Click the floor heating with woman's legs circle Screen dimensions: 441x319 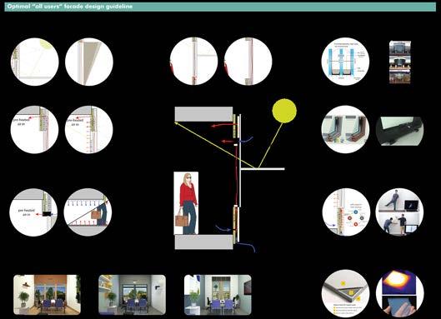pos(88,212)
